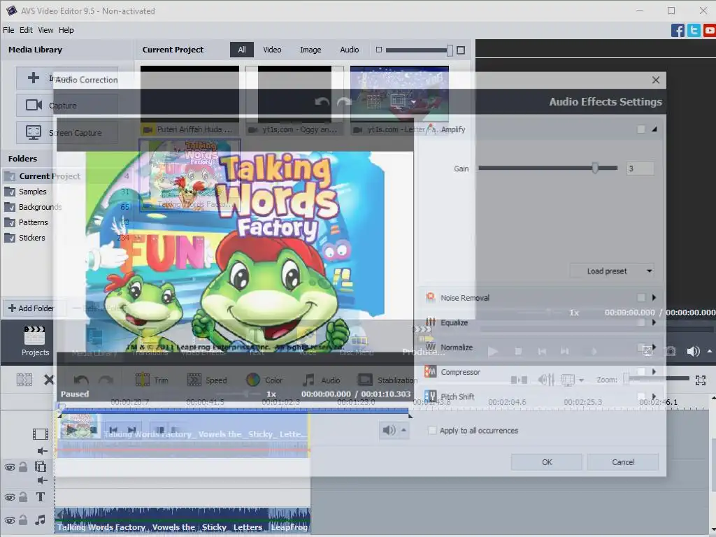Image resolution: width=716 pixels, height=537 pixels.
Task: Click the text track T icon
Action: point(40,497)
